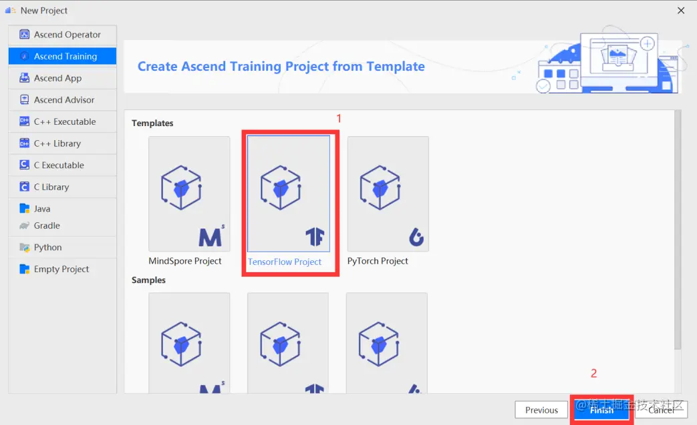
Task: Select C Executable project type
Action: tap(62, 165)
